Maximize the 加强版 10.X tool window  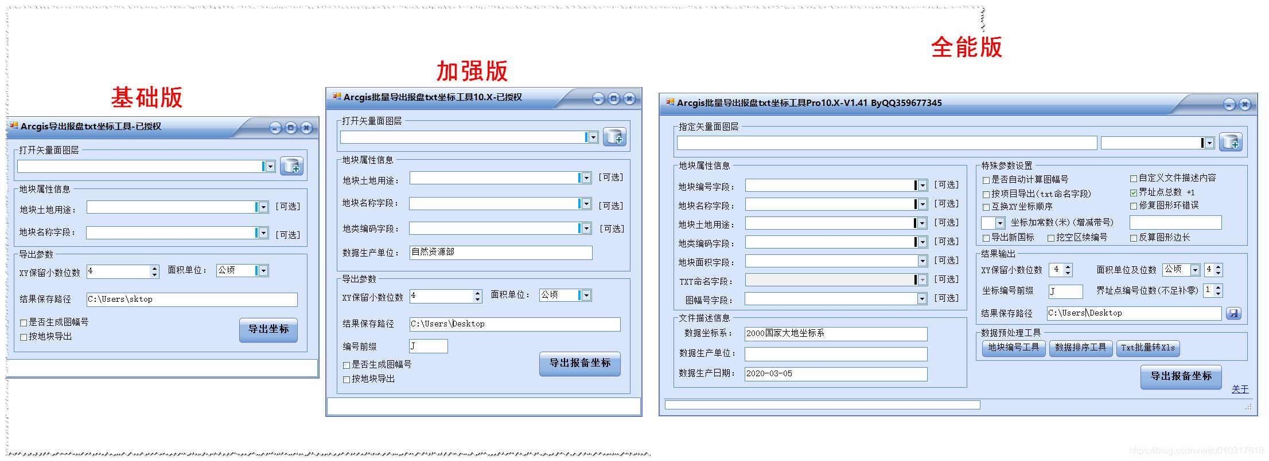(x=614, y=98)
